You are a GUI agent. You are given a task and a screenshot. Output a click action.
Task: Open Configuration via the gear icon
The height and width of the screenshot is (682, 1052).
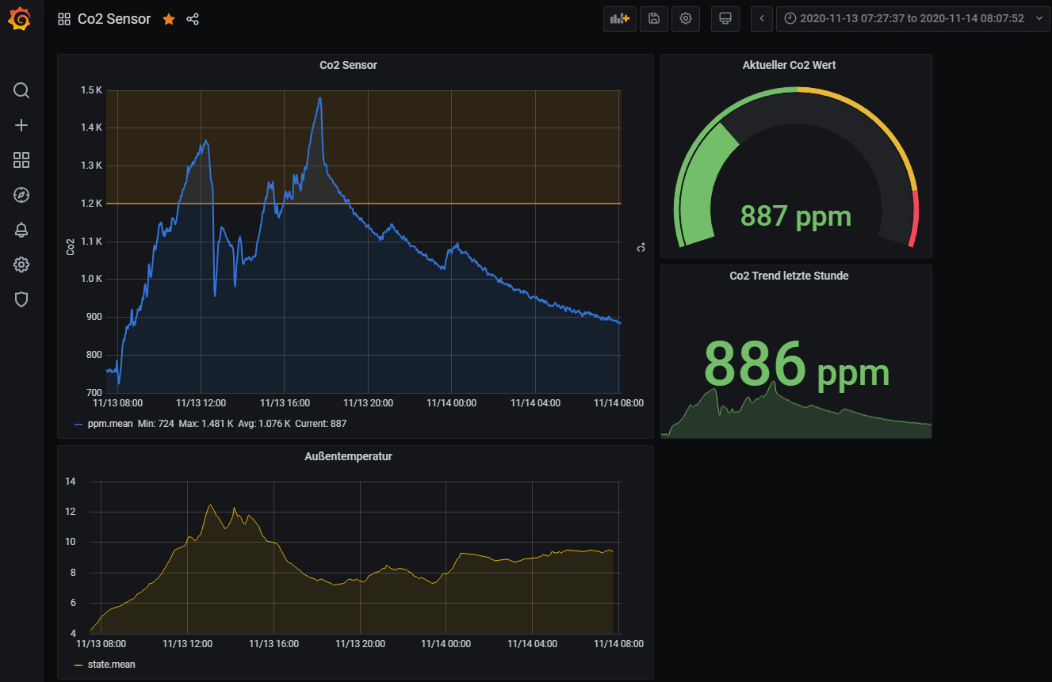21,265
